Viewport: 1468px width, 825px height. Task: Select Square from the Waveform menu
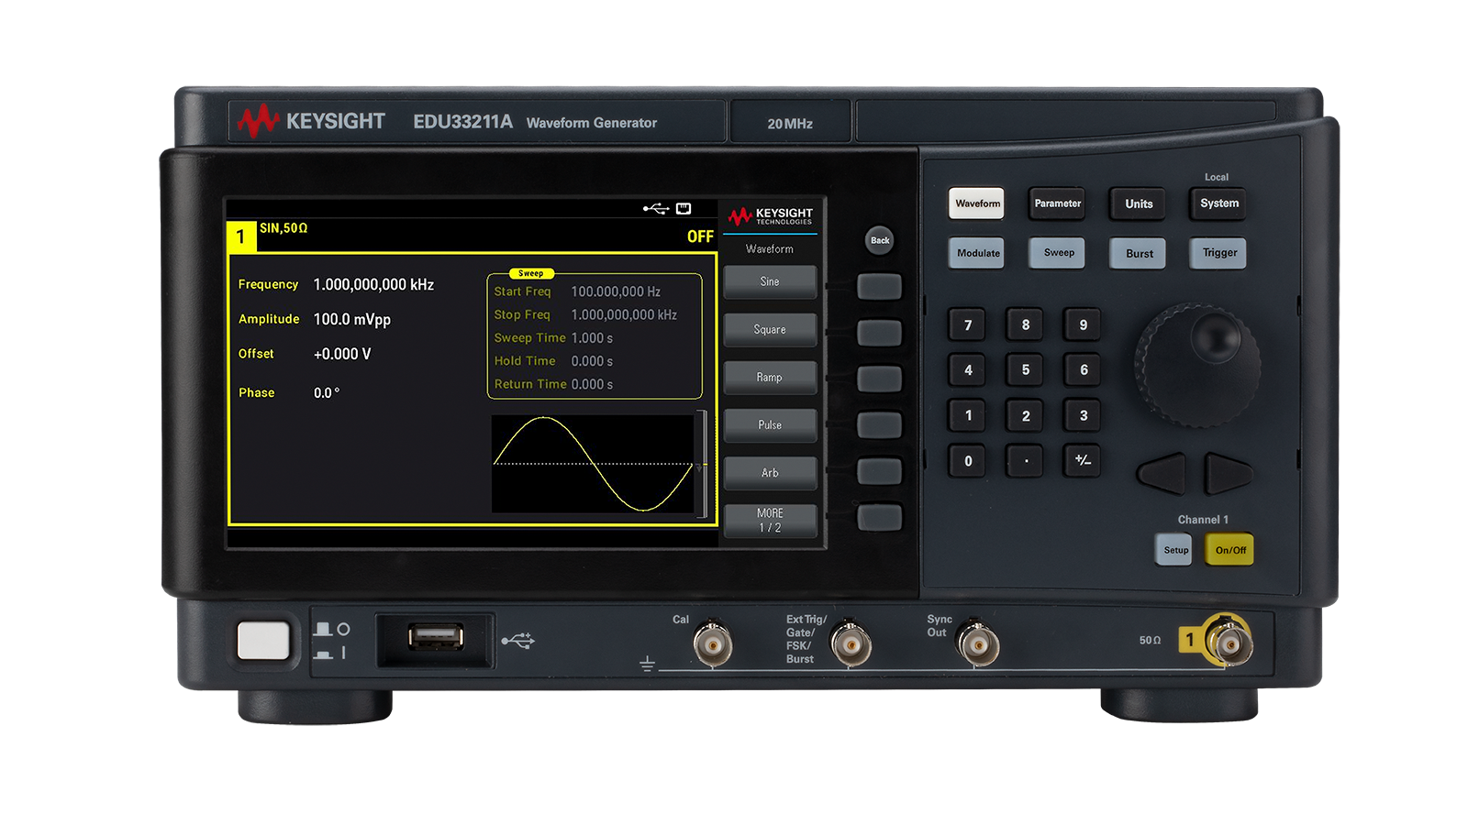click(770, 330)
